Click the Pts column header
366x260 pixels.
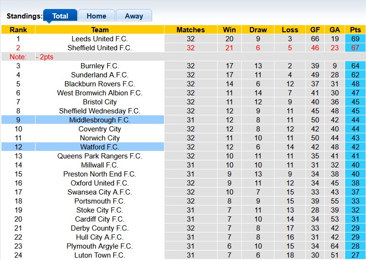coord(355,29)
